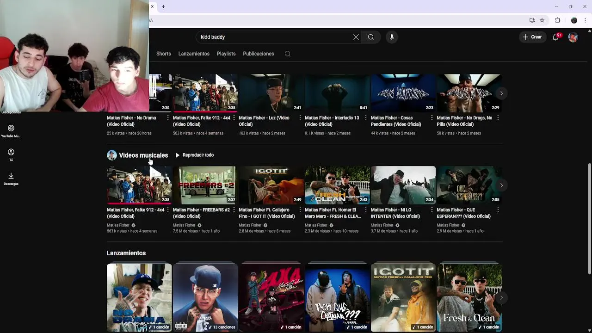Open title Matias Fisher - No Drama
The width and height of the screenshot is (592, 333).
tap(131, 121)
